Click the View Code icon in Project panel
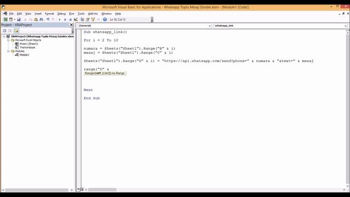 click(4, 31)
